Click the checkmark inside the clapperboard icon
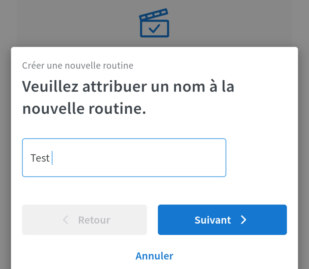The height and width of the screenshot is (269, 309). coord(154,29)
